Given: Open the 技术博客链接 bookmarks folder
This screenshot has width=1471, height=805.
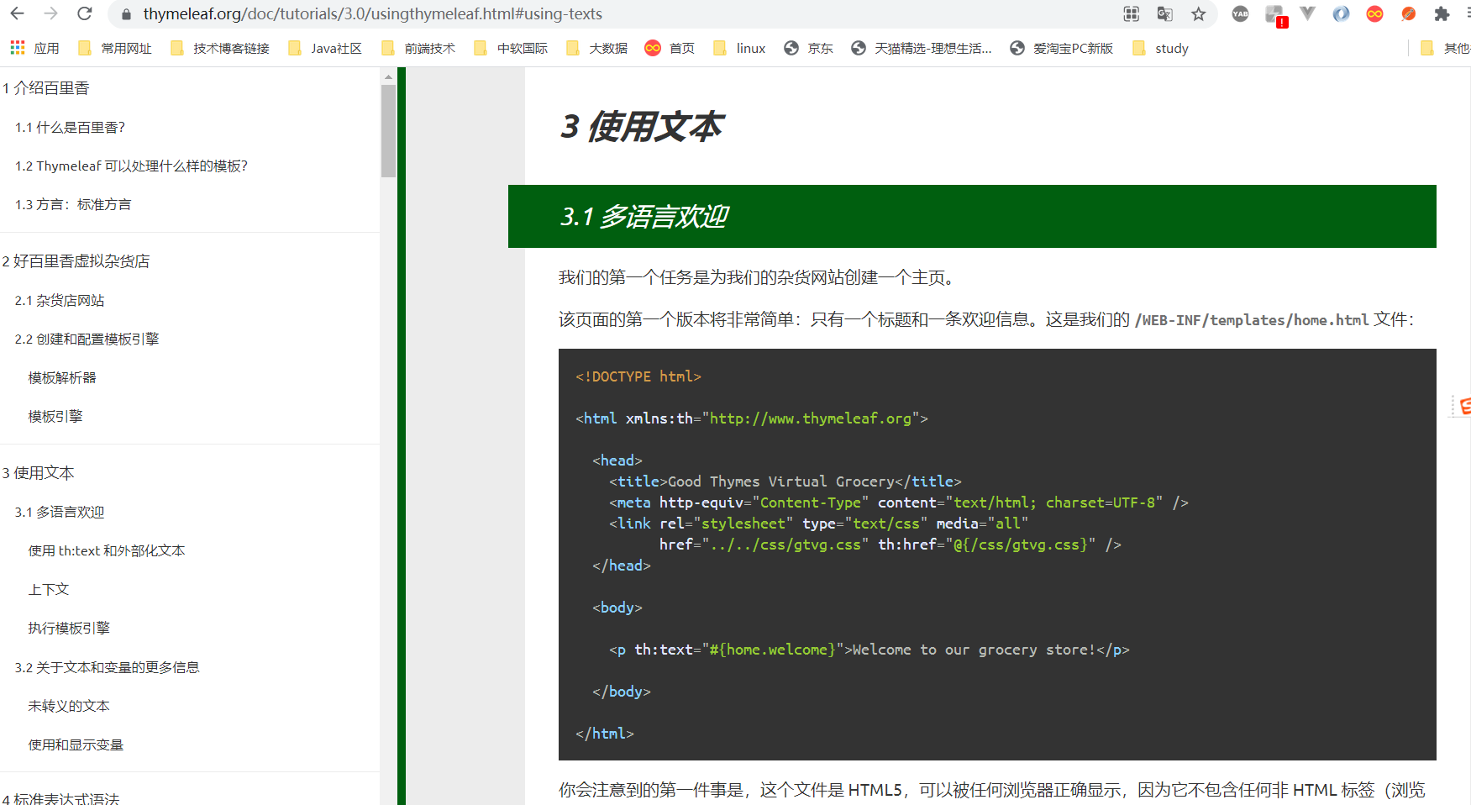Looking at the screenshot, I should point(220,48).
